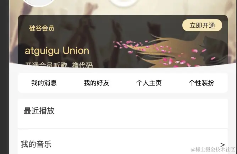Open the 我的音乐 row label
Image resolution: width=237 pixels, height=154 pixels.
pyautogui.click(x=36, y=144)
